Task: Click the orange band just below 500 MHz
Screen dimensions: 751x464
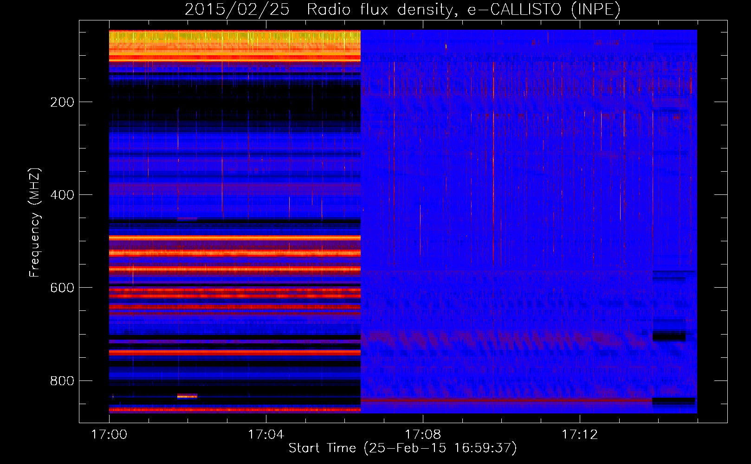Action: (x=234, y=238)
